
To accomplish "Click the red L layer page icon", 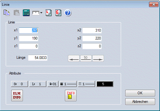I will pos(48,13).
